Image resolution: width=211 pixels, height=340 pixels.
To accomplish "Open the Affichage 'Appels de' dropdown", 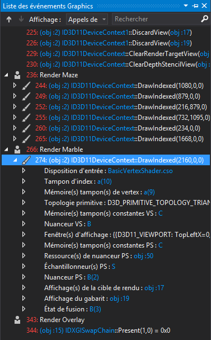I will coord(87,20).
